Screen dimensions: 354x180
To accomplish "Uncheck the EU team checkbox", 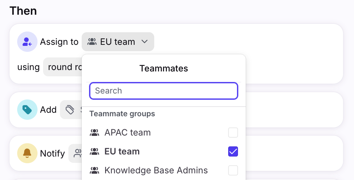I will point(233,152).
